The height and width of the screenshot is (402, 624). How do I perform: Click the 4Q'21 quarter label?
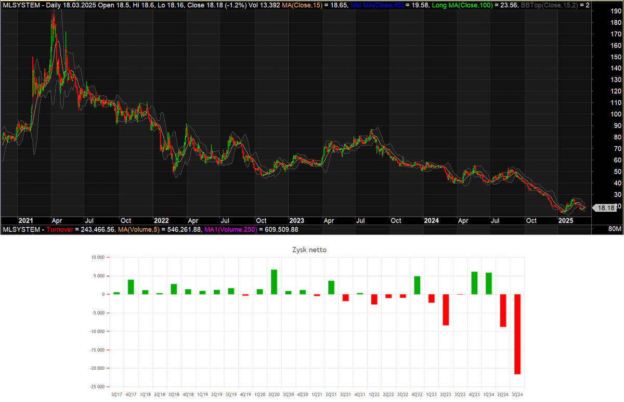(360, 395)
